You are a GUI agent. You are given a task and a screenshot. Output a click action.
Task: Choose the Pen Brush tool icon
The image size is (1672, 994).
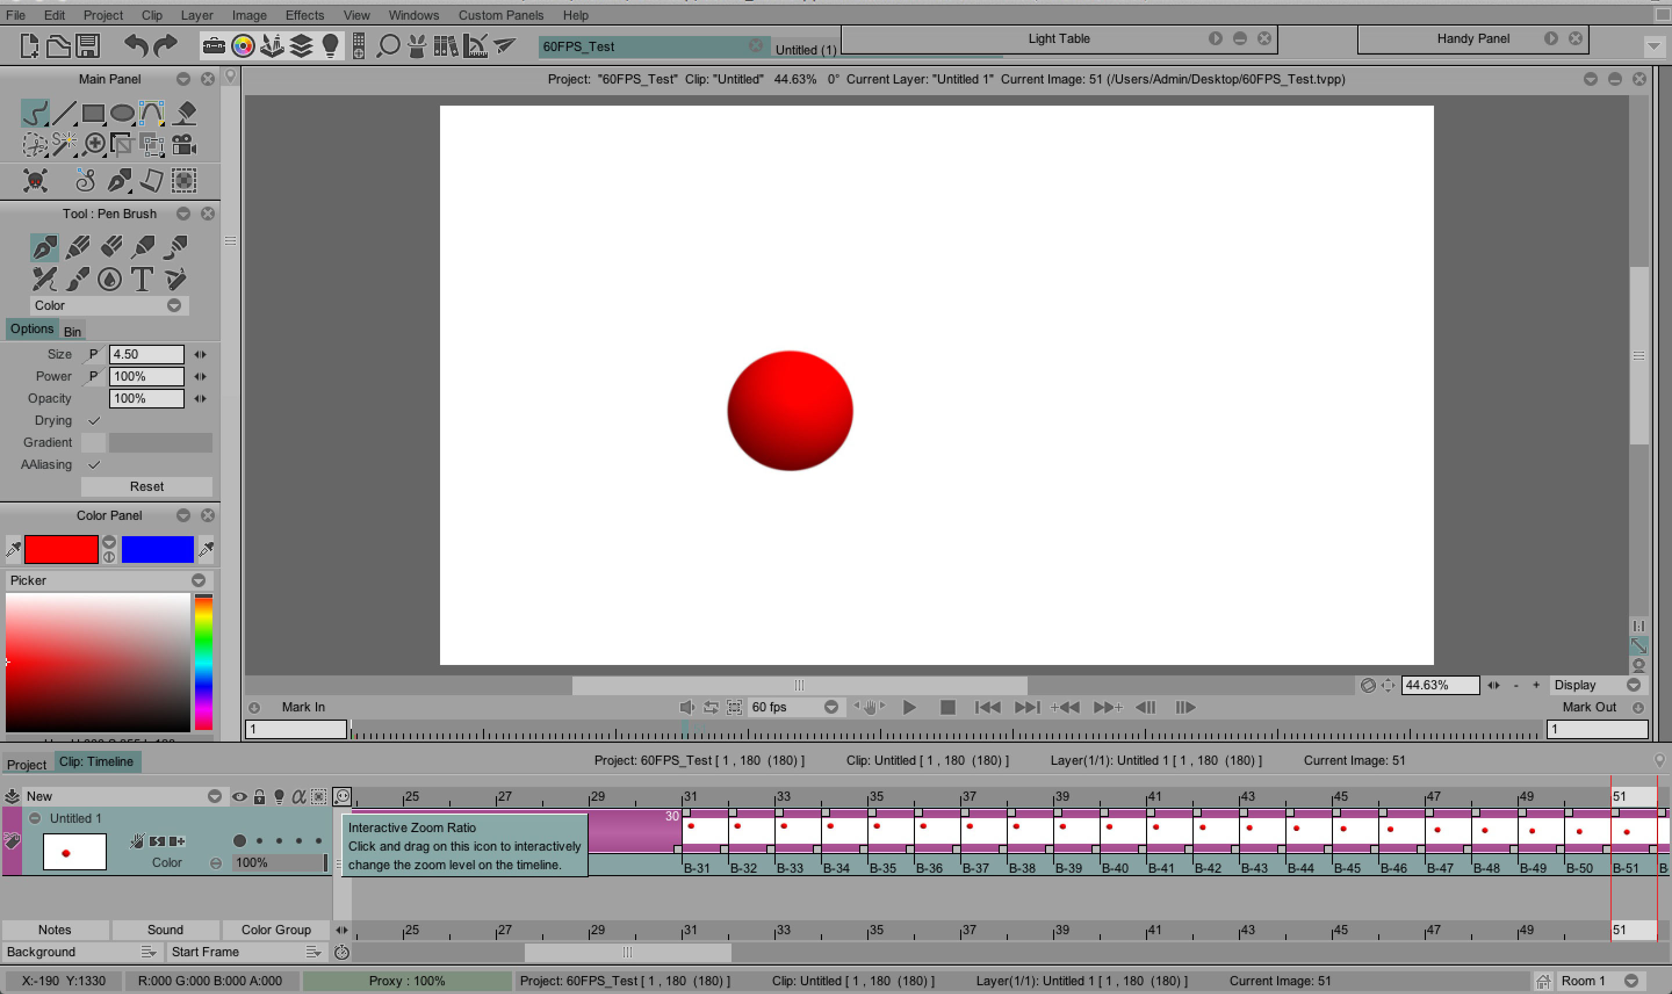pyautogui.click(x=44, y=247)
